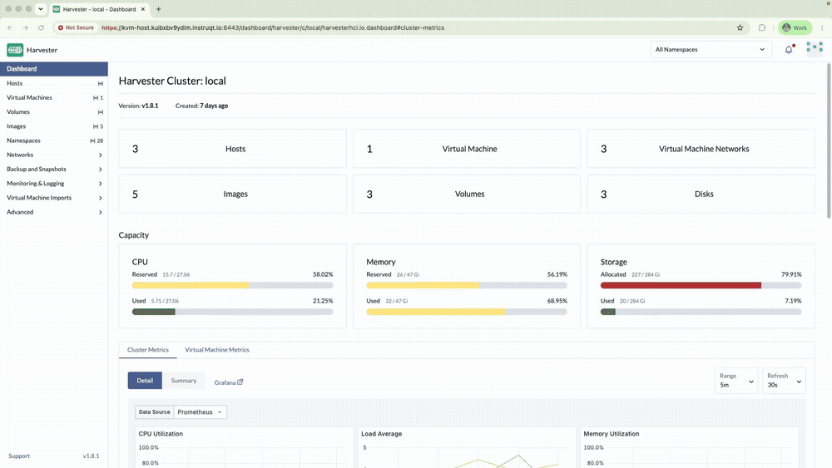The image size is (832, 468).
Task: Click the Not Secure site info badge
Action: click(x=76, y=27)
